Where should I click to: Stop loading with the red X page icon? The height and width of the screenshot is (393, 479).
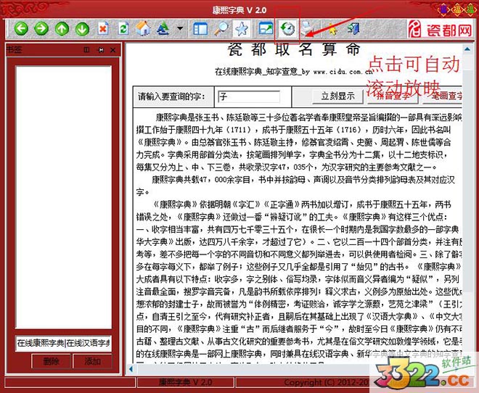tap(103, 29)
